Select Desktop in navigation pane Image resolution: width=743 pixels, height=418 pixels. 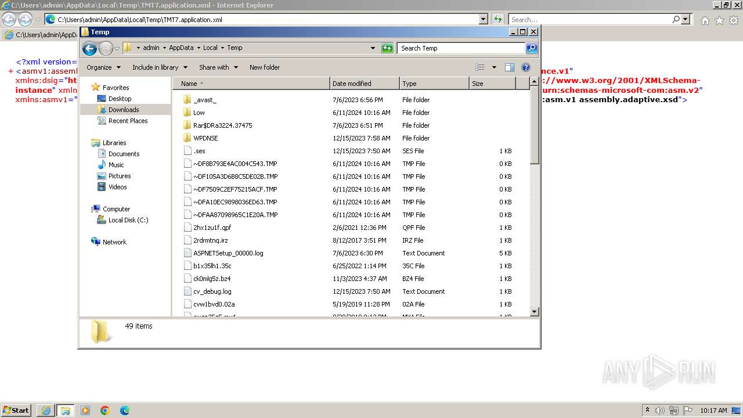coord(120,99)
